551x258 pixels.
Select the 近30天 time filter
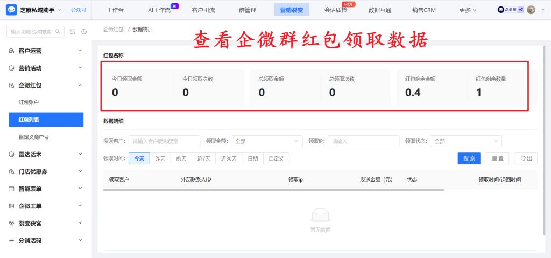click(x=229, y=158)
